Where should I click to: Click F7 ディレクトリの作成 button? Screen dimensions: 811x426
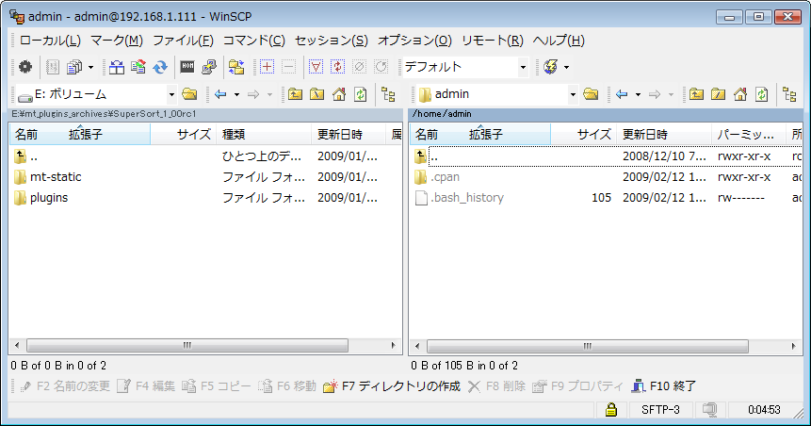(392, 386)
